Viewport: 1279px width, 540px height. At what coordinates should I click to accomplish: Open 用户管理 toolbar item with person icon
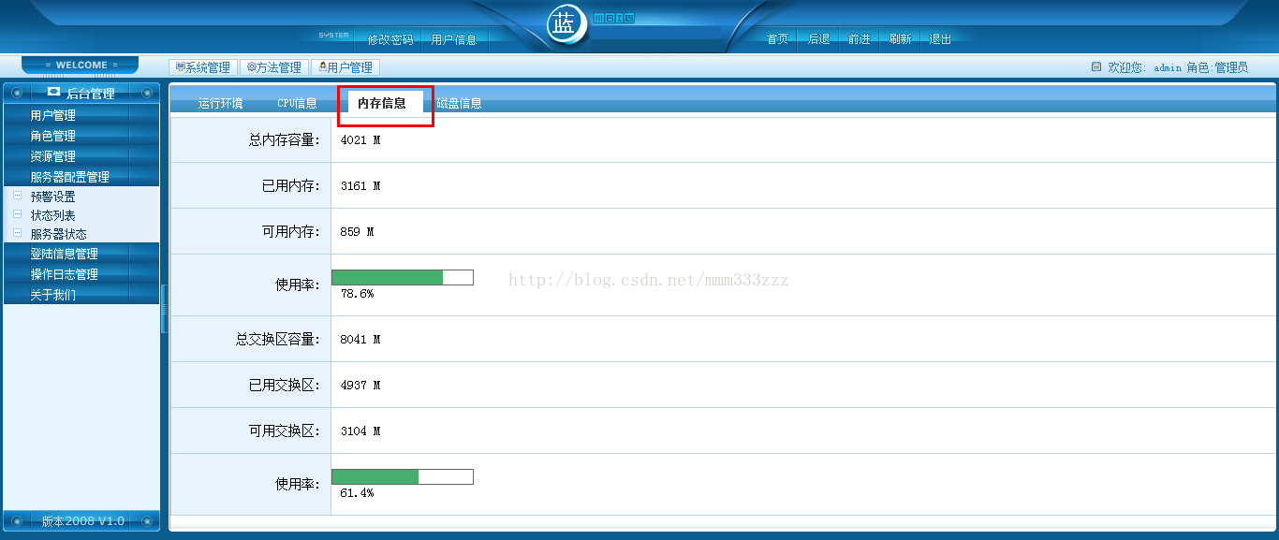click(345, 67)
